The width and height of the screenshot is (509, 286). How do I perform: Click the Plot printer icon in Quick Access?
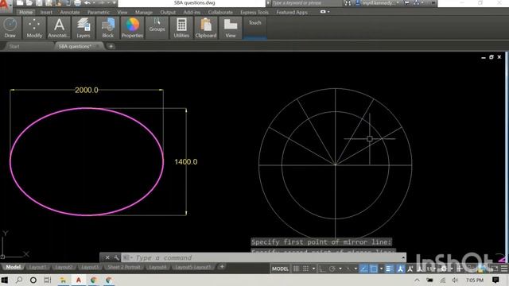coord(78,3)
